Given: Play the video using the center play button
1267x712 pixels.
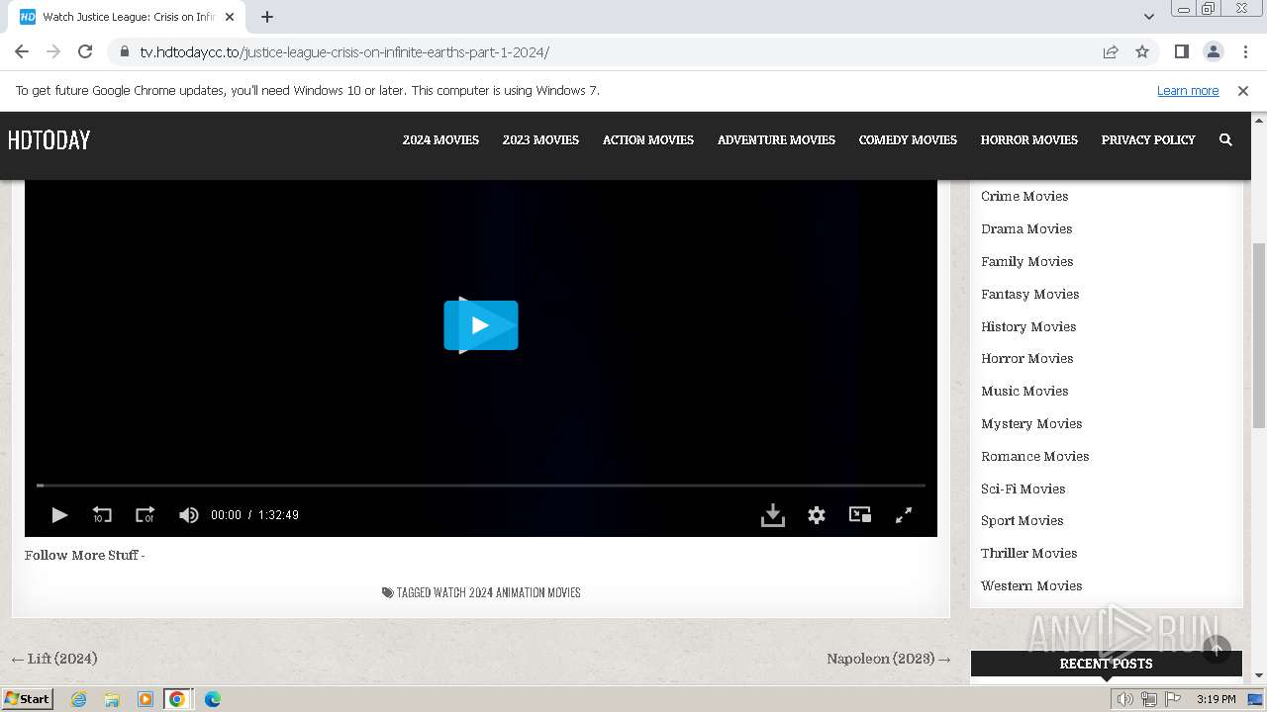Looking at the screenshot, I should point(481,325).
